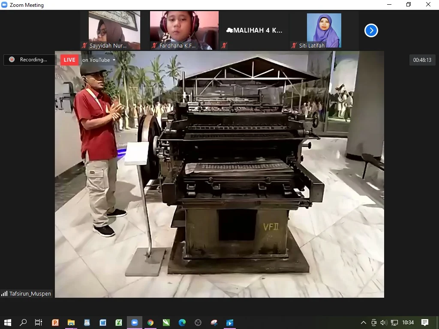The image size is (439, 329).
Task: Open the volume control in system tray
Action: 384,323
